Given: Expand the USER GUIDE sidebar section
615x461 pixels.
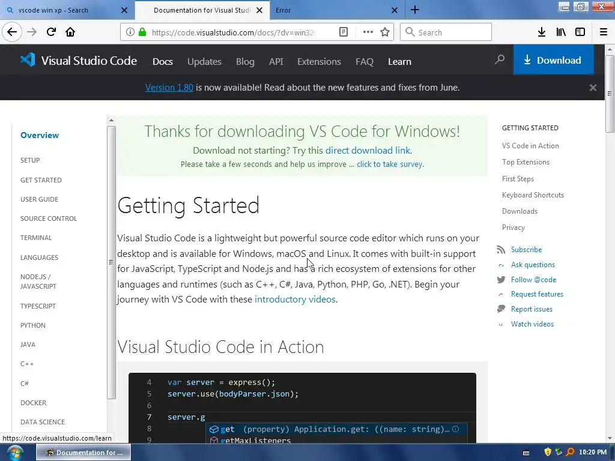Looking at the screenshot, I should pos(39,199).
